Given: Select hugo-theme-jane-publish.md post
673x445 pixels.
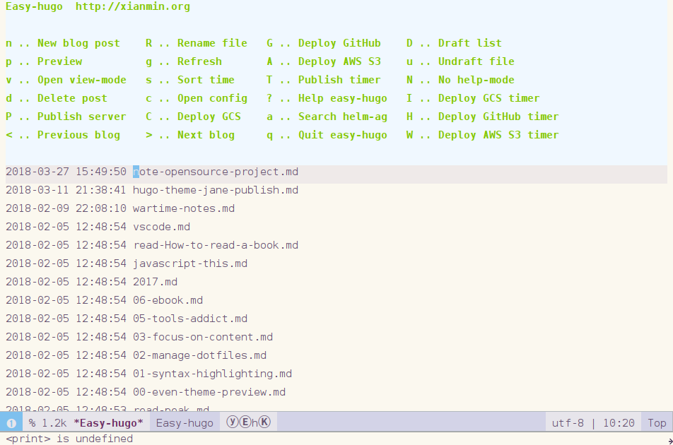Looking at the screenshot, I should point(216,190).
